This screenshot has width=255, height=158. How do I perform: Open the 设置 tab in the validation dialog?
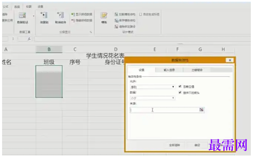[x=141, y=70]
